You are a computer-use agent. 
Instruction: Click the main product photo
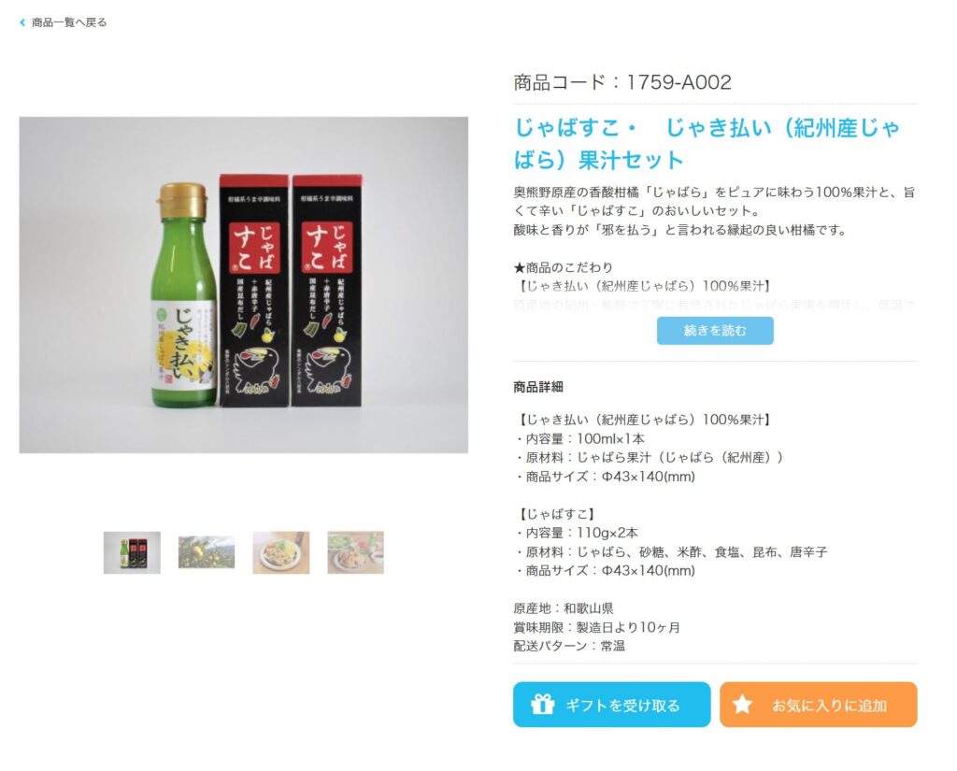244,284
